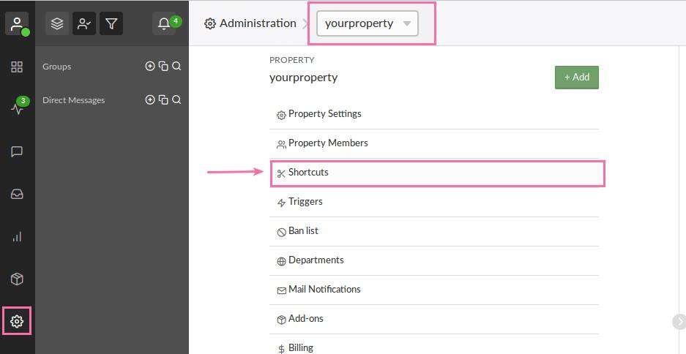Open the chat messaging sidebar icon

[x=17, y=152]
